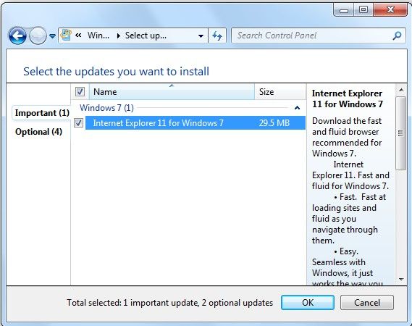Click the search magnifier icon

(x=397, y=35)
